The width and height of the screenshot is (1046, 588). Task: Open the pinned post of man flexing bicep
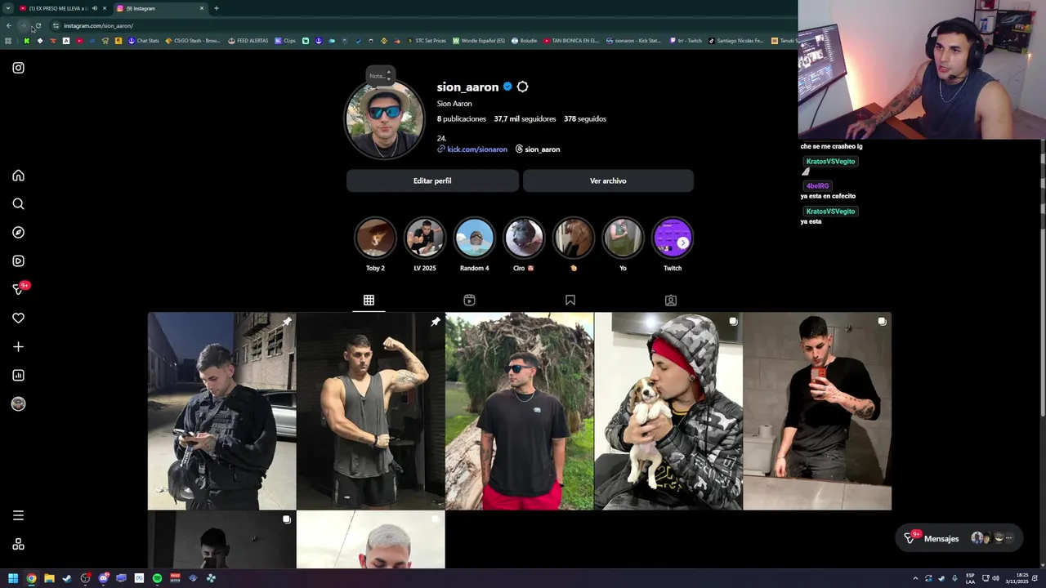coord(370,411)
